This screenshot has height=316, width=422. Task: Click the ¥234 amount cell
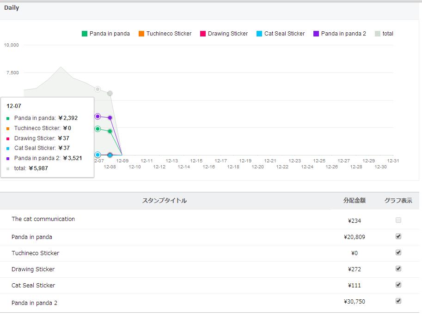click(x=354, y=221)
